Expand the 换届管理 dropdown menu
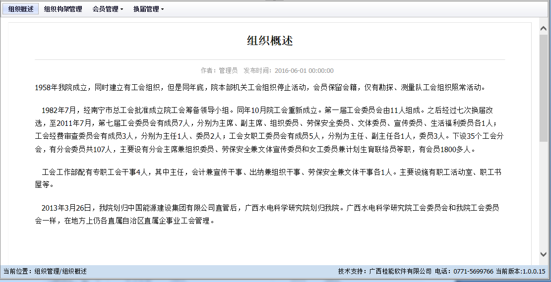 coord(148,9)
